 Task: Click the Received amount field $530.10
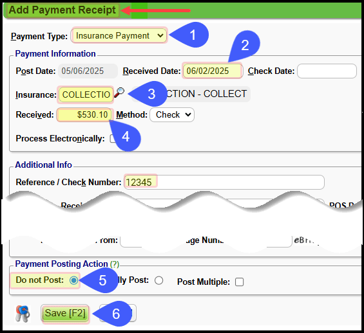point(84,115)
